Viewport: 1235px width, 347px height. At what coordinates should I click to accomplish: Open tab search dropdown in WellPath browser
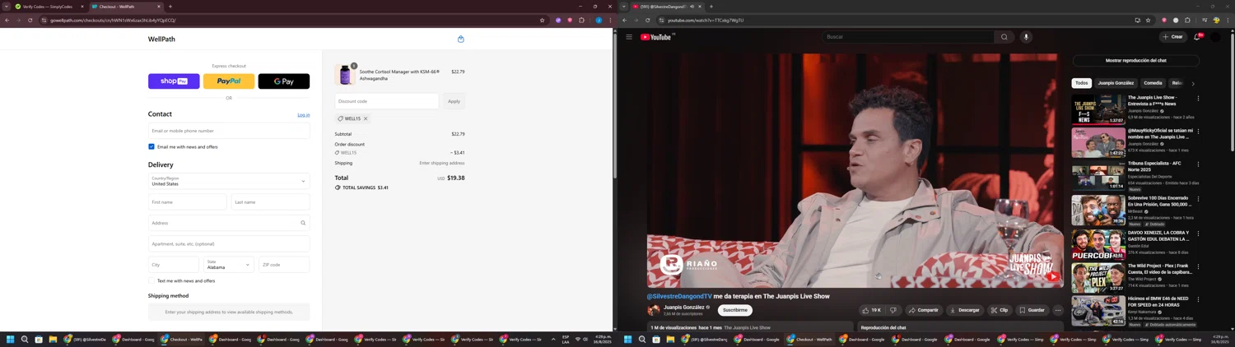point(7,7)
